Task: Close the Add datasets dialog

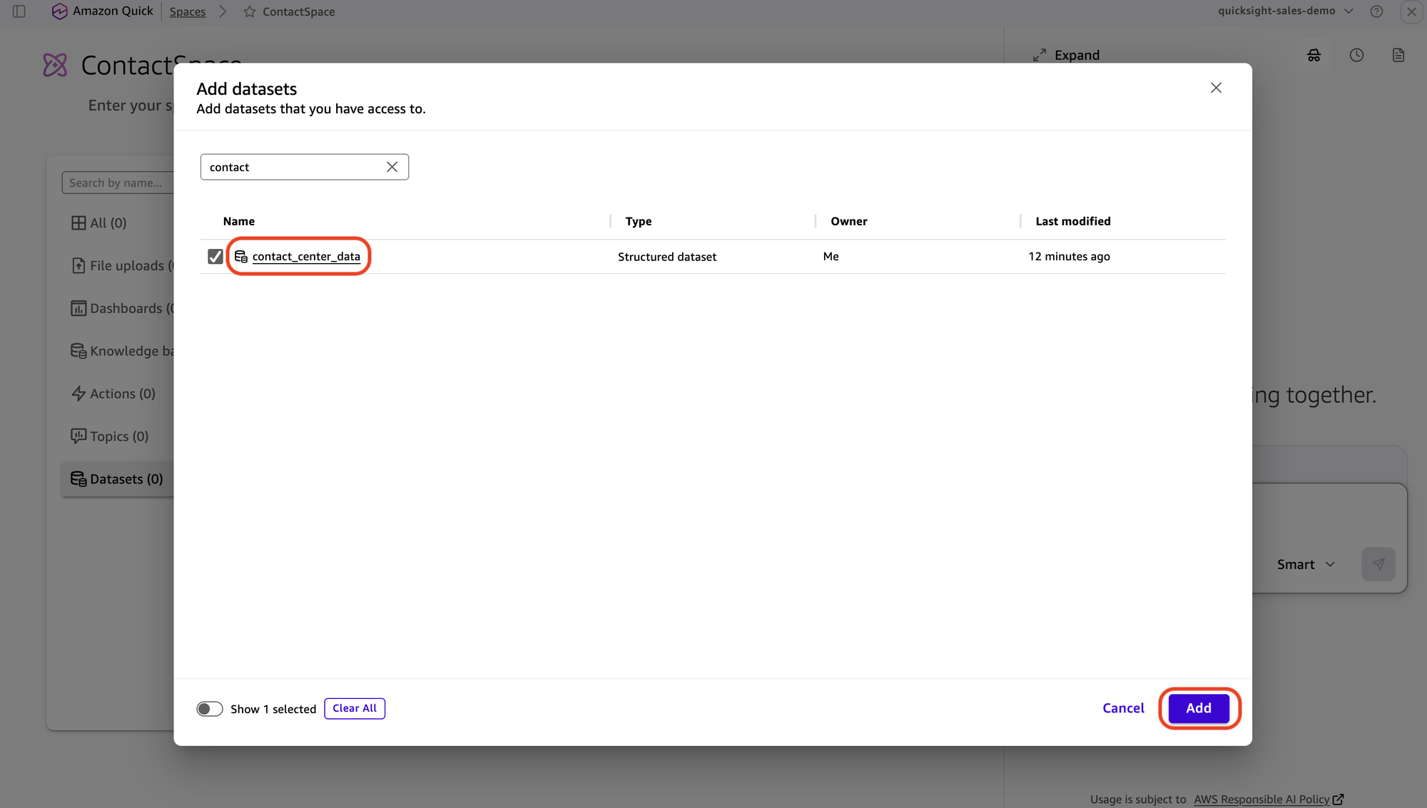Action: 1216,88
